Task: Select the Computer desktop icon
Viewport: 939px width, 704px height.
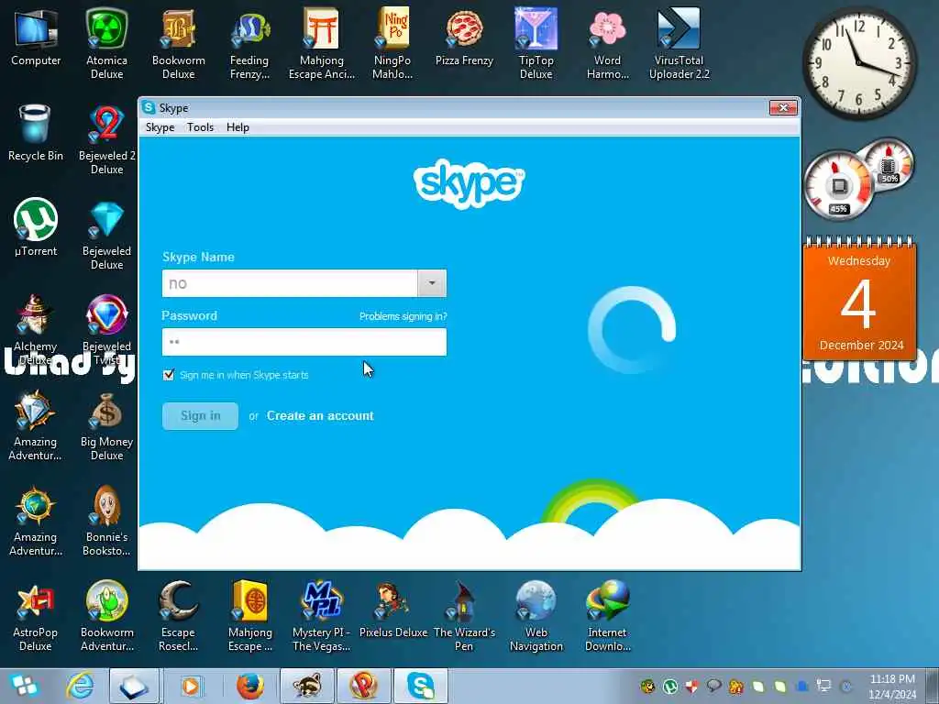Action: (x=36, y=38)
